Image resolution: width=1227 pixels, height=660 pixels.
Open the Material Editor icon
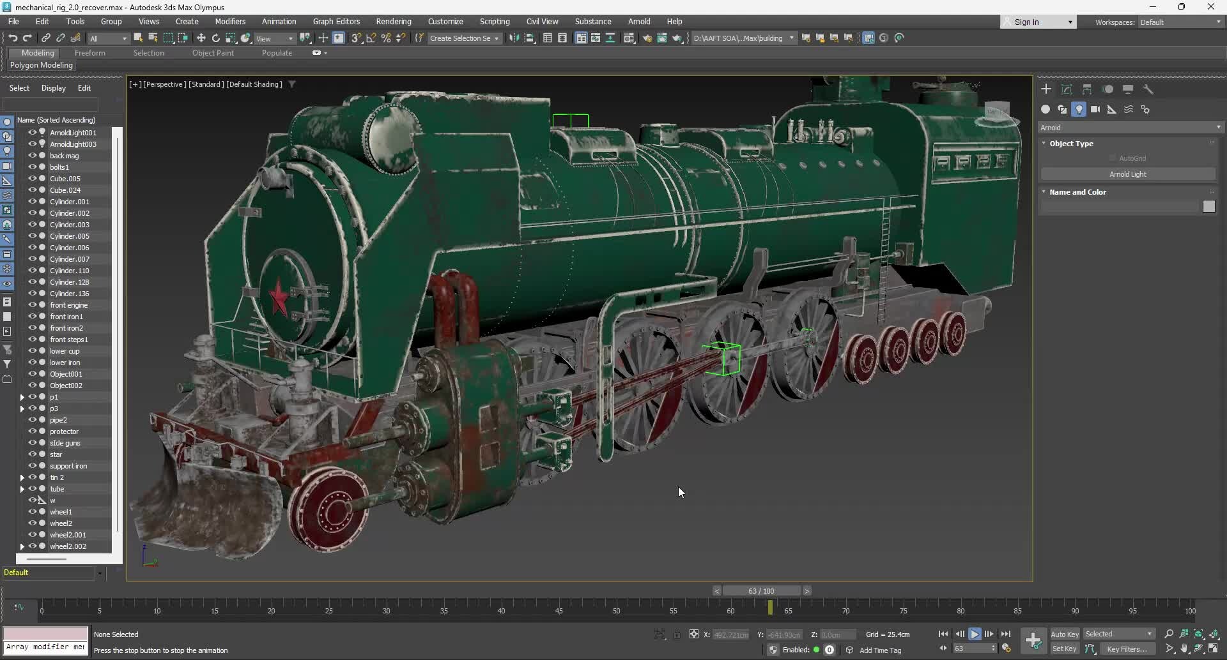(x=630, y=38)
